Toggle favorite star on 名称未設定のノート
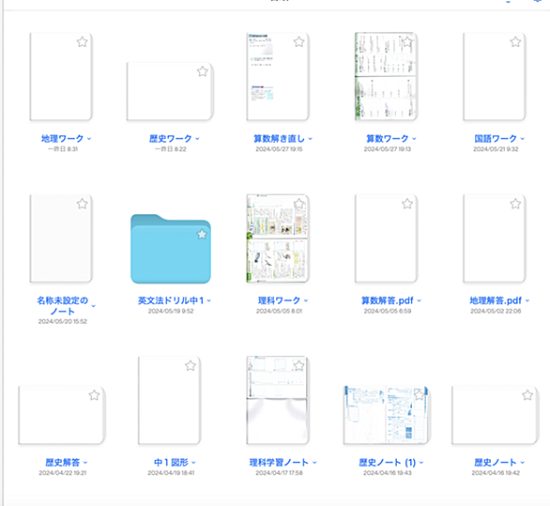The width and height of the screenshot is (550, 506). pyautogui.click(x=82, y=204)
